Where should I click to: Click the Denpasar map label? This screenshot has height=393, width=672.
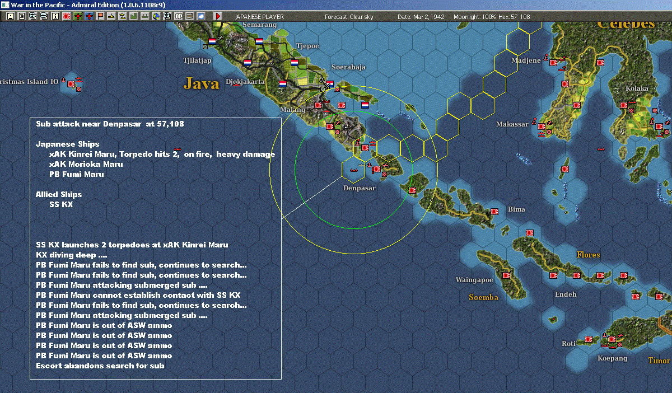click(359, 188)
